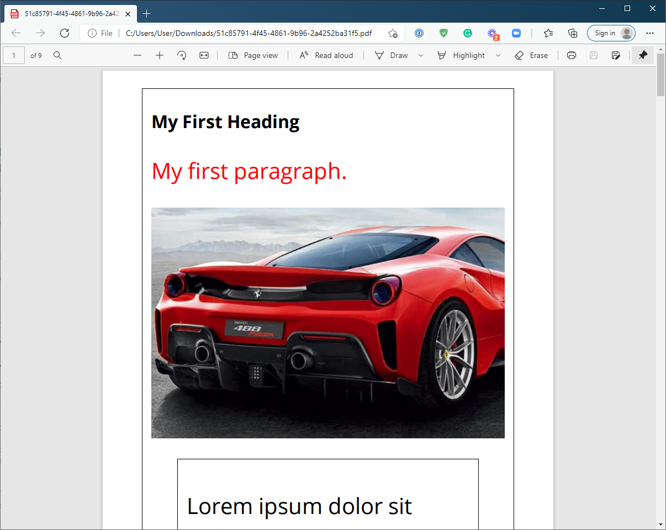The width and height of the screenshot is (666, 530).
Task: Open the browser Settings and more menu
Action: click(650, 33)
